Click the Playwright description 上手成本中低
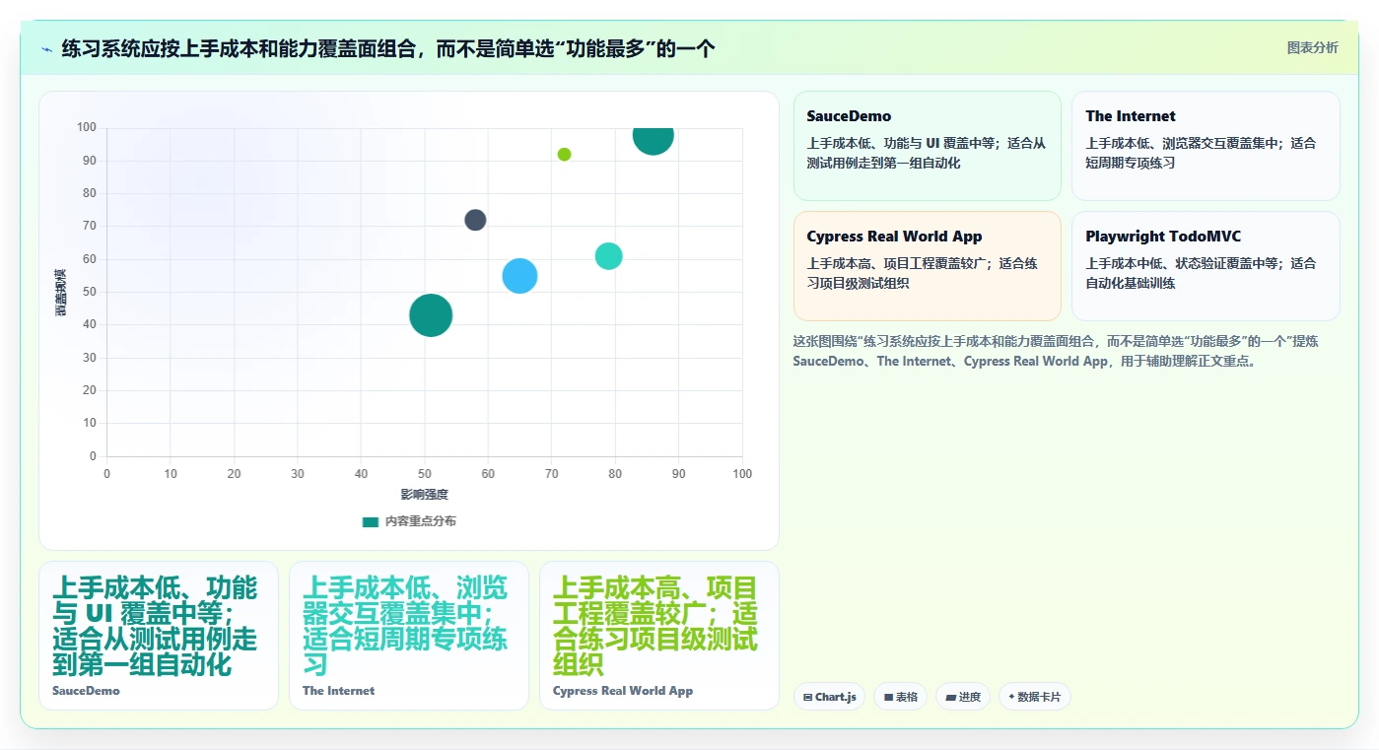 (x=1201, y=273)
